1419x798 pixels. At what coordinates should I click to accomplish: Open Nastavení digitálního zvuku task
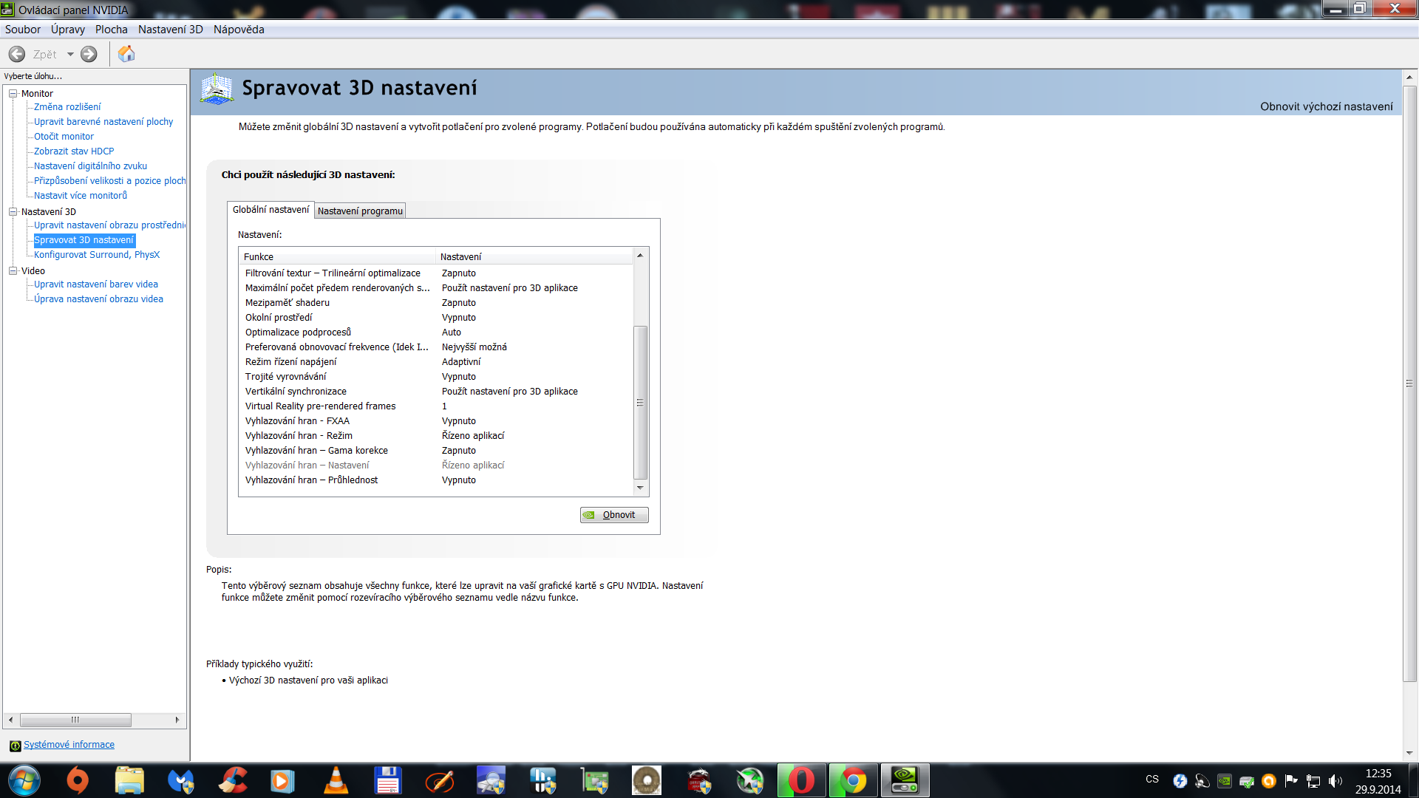click(x=90, y=166)
